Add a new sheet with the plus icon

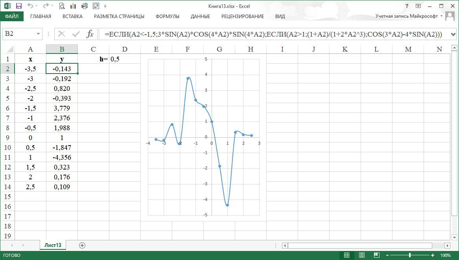point(82,245)
